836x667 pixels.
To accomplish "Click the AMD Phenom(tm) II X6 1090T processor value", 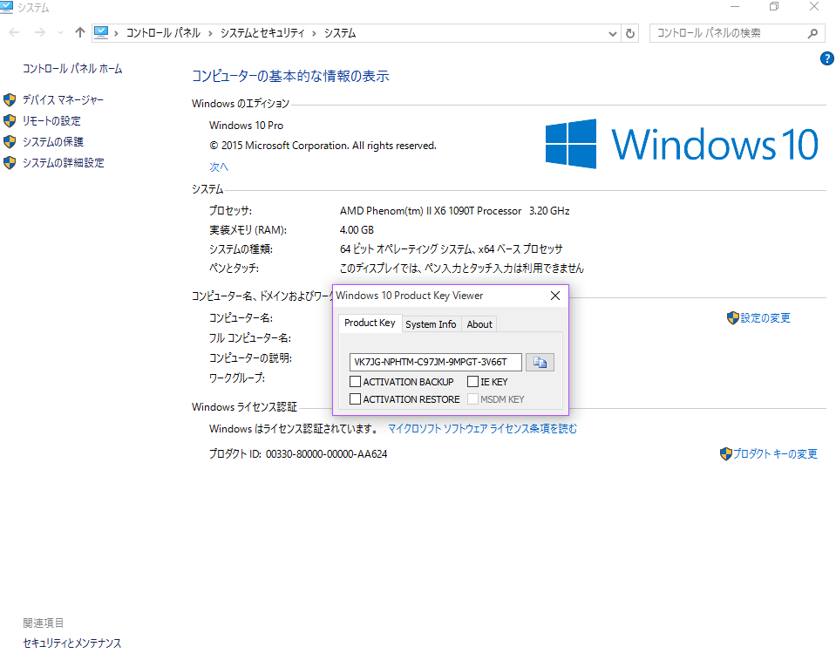I will point(455,211).
